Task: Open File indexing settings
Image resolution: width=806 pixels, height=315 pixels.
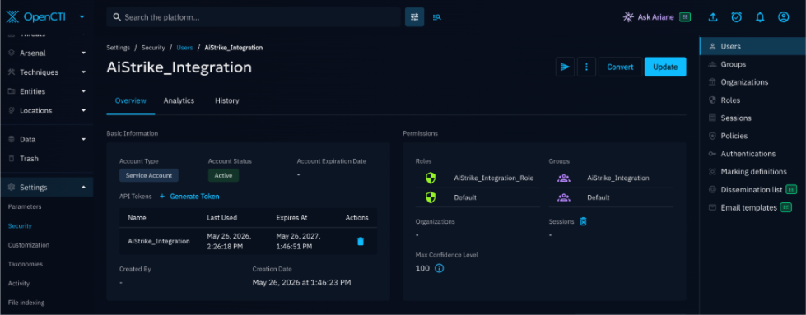Action: point(26,303)
